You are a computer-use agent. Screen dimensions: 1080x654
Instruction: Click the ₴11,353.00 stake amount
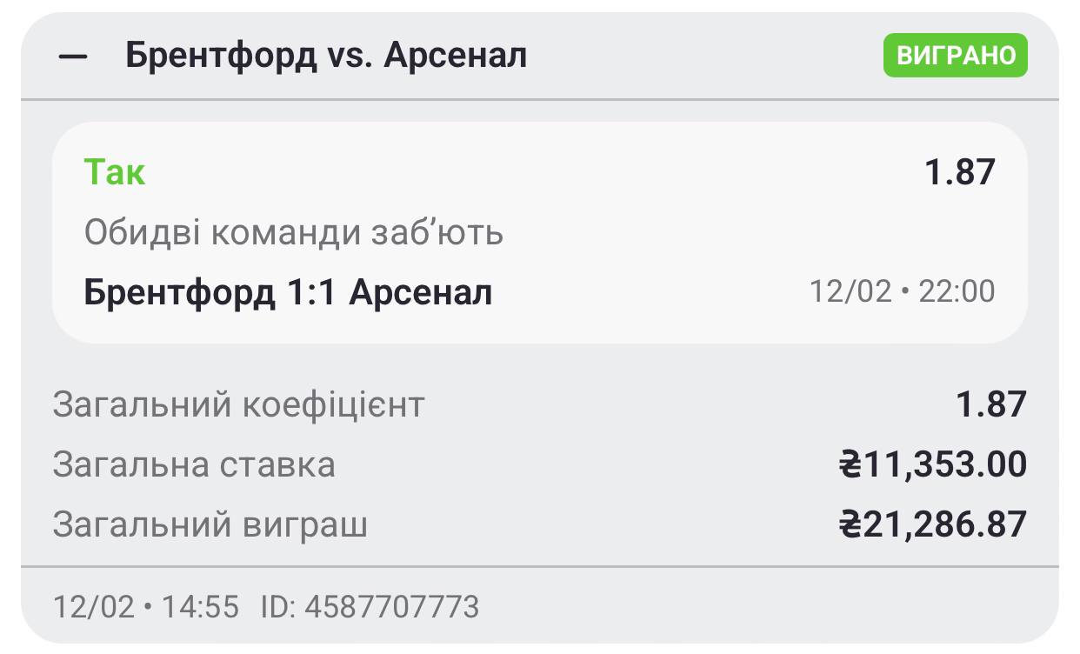(932, 464)
